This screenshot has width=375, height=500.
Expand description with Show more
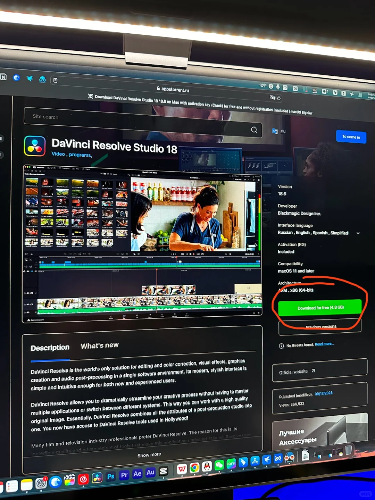coord(149,455)
